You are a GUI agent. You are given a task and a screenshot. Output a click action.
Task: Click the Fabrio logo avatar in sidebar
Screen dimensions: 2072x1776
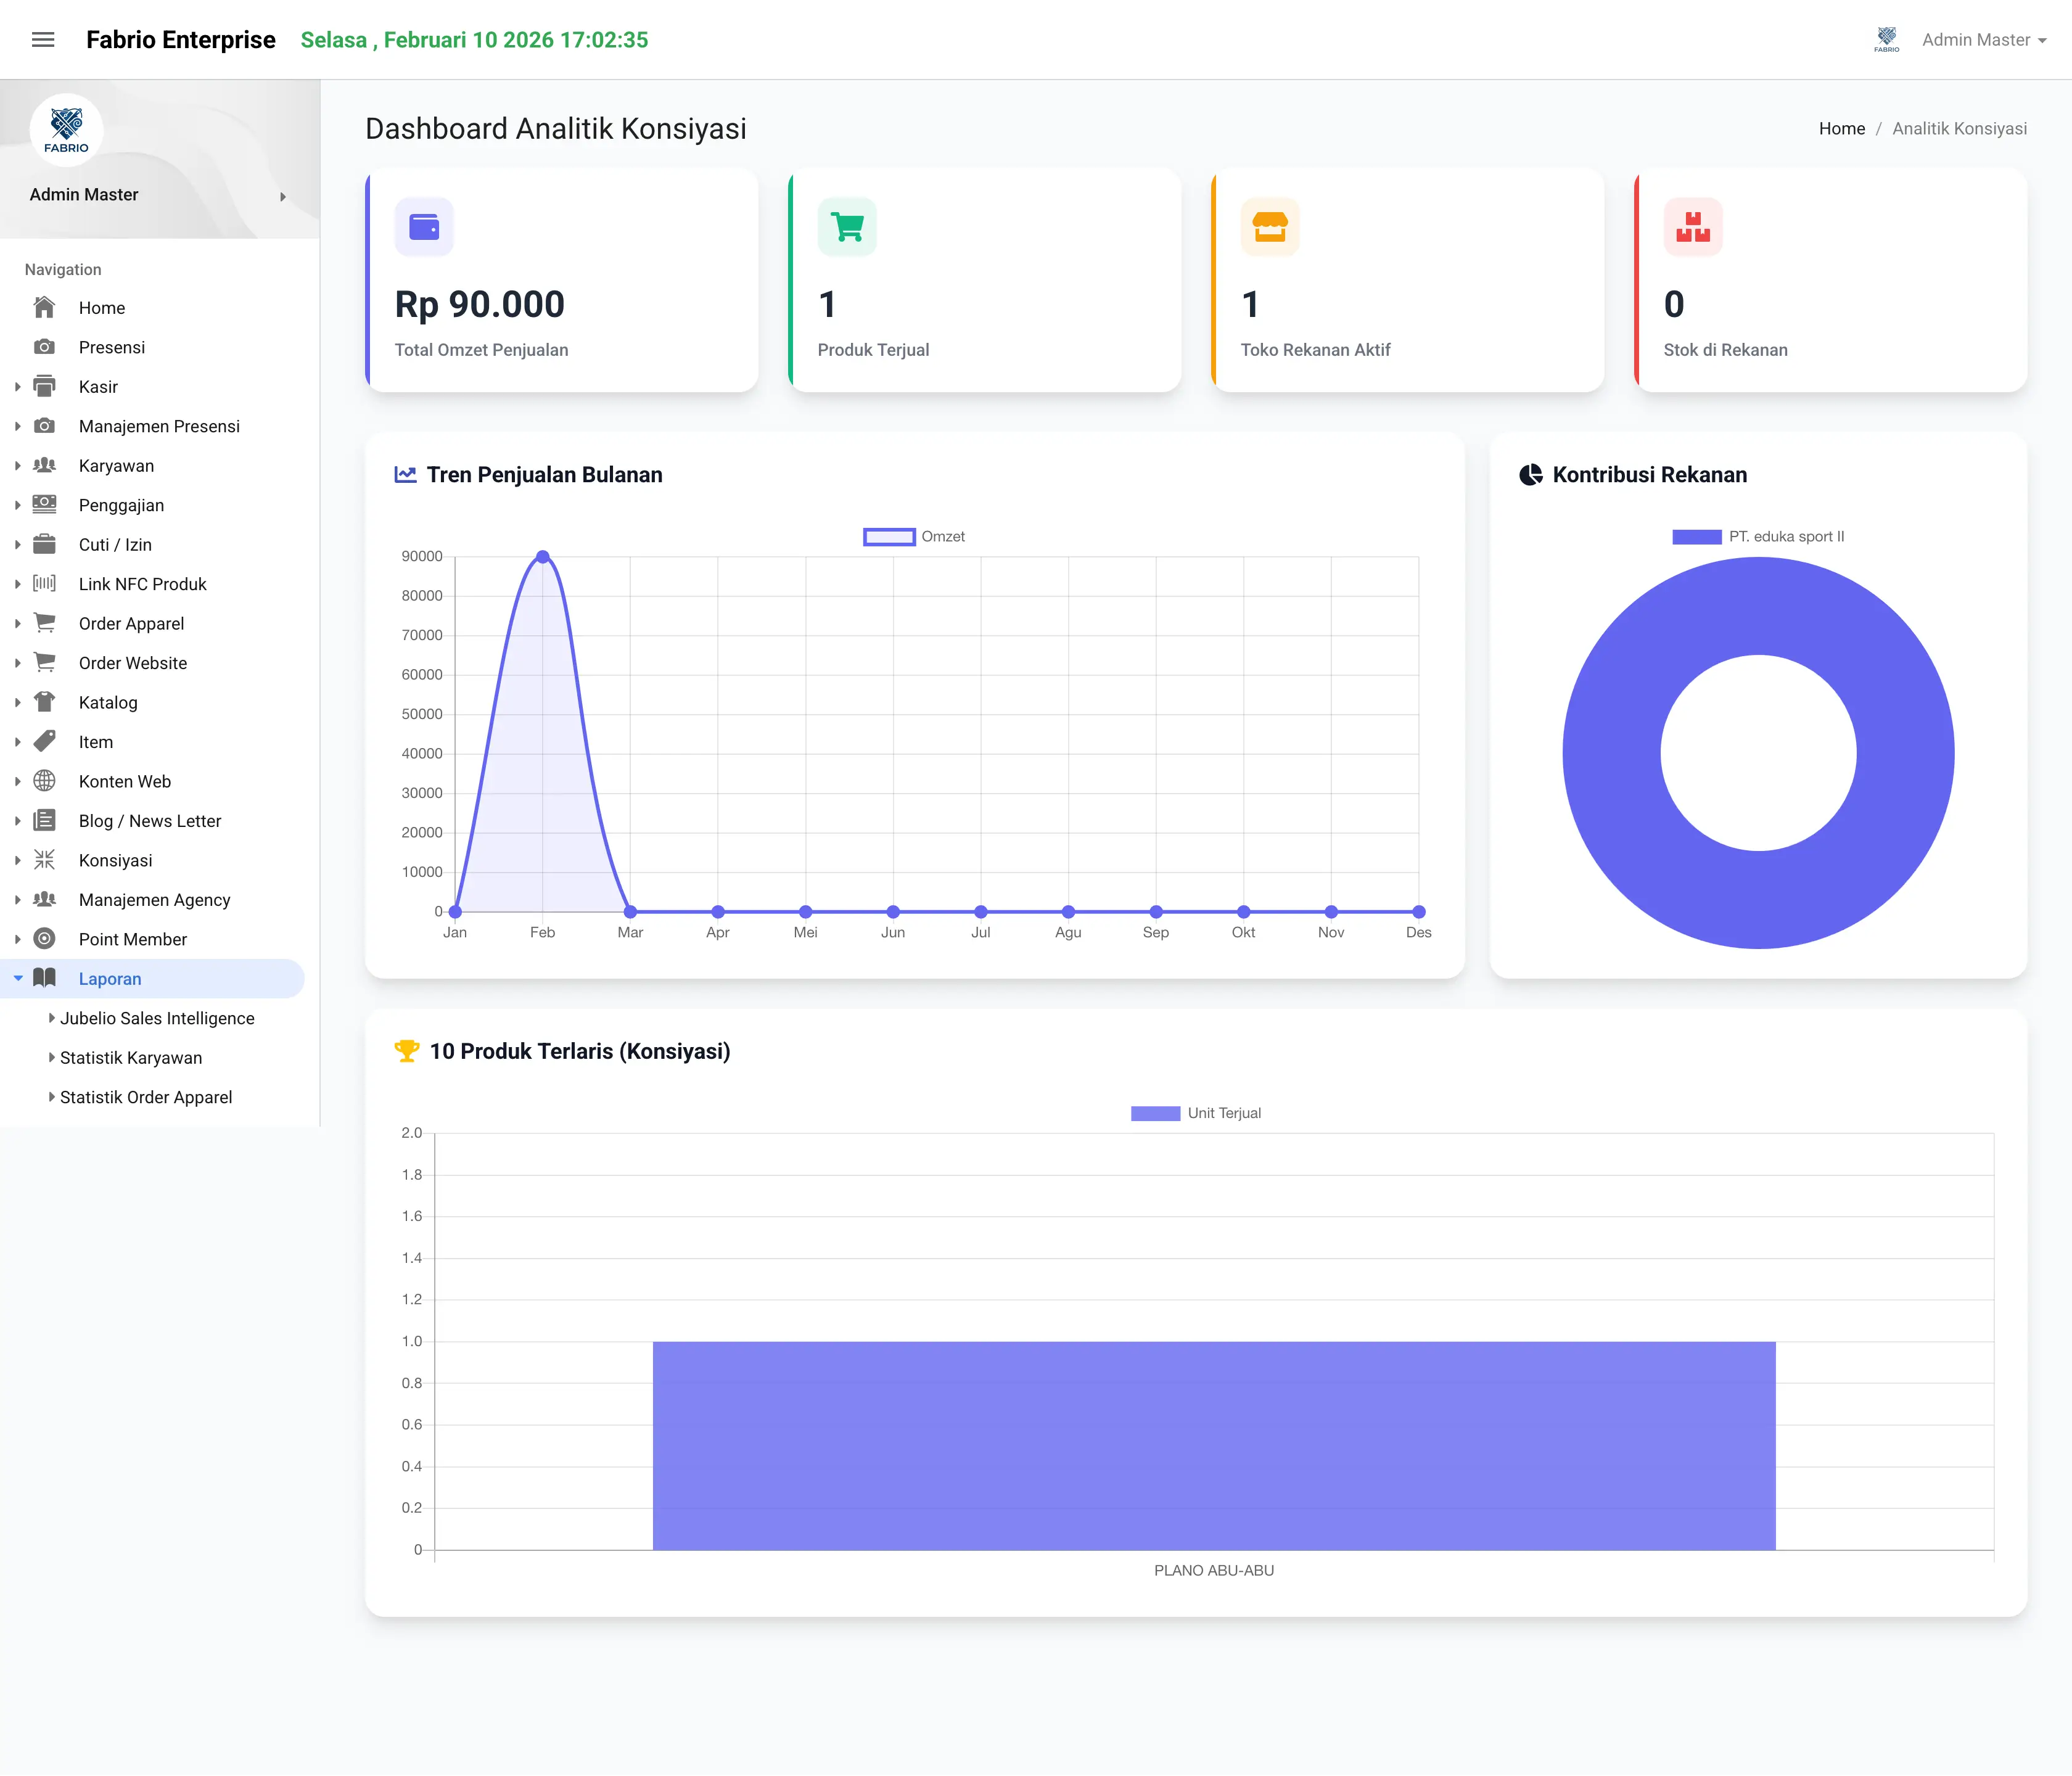click(x=66, y=130)
